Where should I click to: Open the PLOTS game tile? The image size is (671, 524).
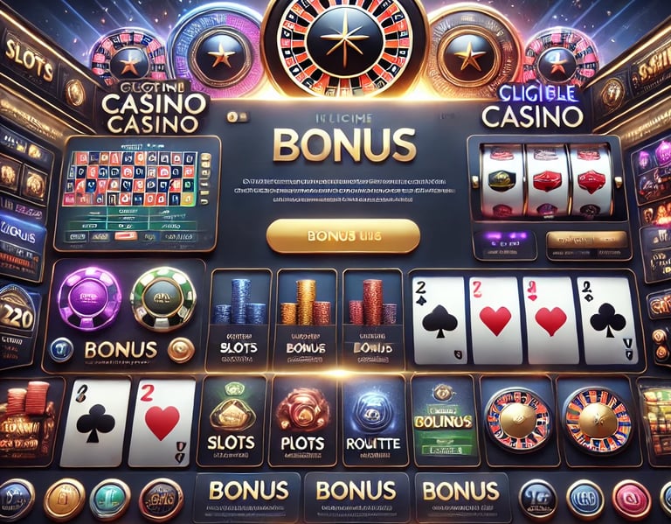(302, 420)
